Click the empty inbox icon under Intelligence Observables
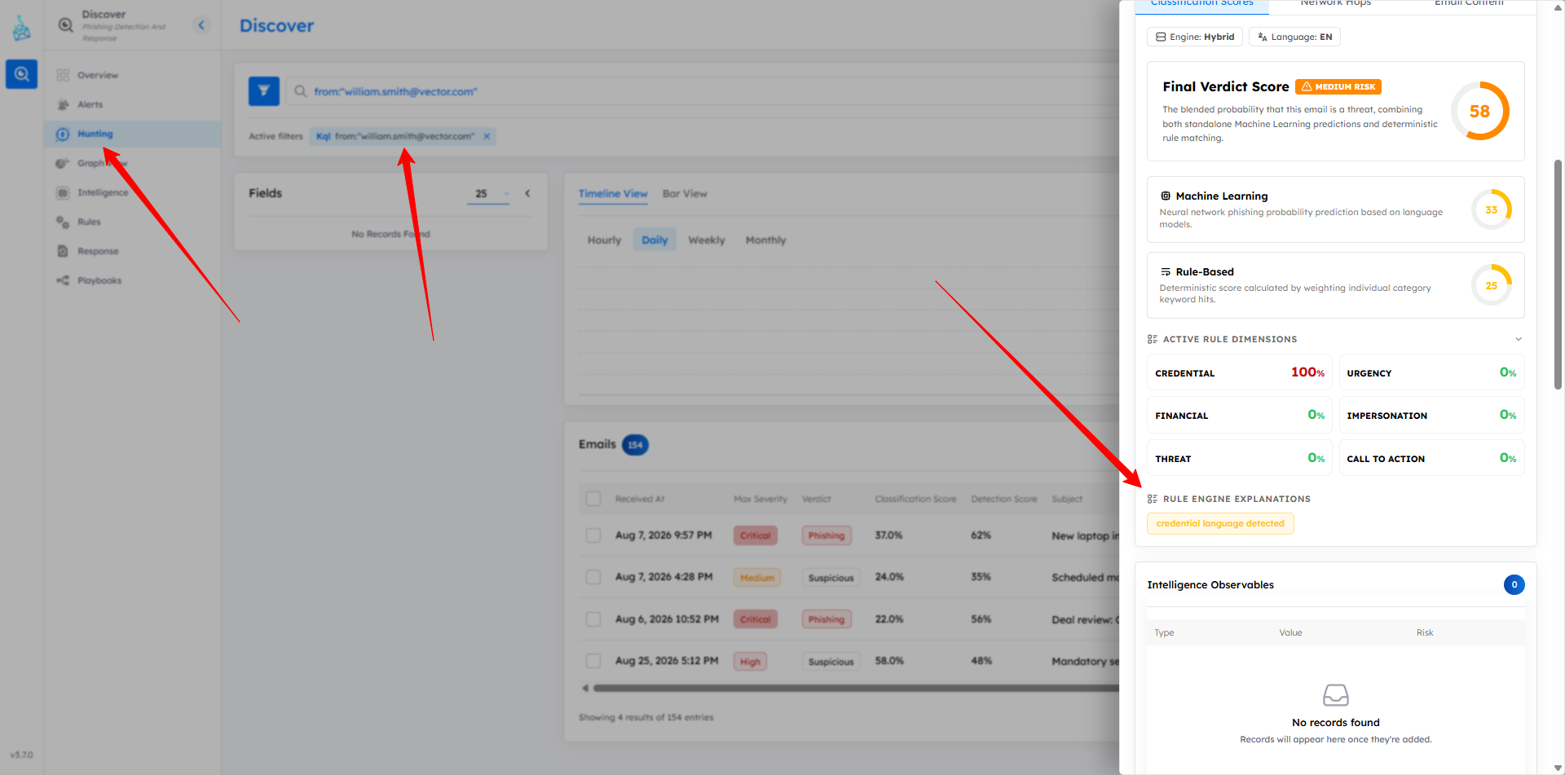 click(1336, 695)
